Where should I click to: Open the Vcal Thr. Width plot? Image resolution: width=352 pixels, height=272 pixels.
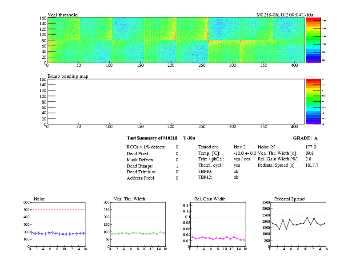tap(138, 223)
